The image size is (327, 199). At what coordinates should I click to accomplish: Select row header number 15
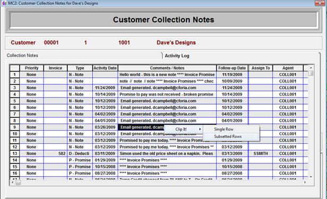(x=15, y=167)
